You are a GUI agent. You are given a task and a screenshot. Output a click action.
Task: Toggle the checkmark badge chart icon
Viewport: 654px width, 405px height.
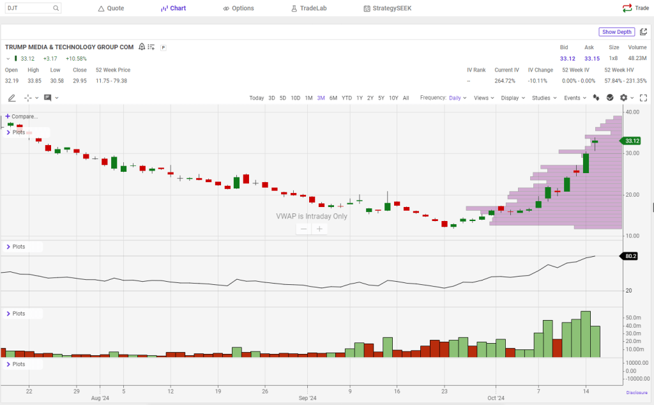610,98
